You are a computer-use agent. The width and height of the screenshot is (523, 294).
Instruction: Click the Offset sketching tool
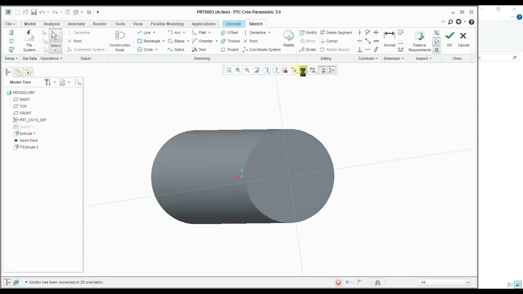tap(229, 33)
